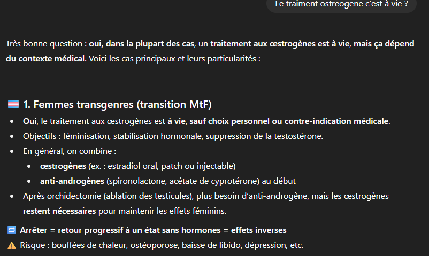Select the user message bubble about œstrogène treatment
This screenshot has height=256, width=429.
point(341,4)
